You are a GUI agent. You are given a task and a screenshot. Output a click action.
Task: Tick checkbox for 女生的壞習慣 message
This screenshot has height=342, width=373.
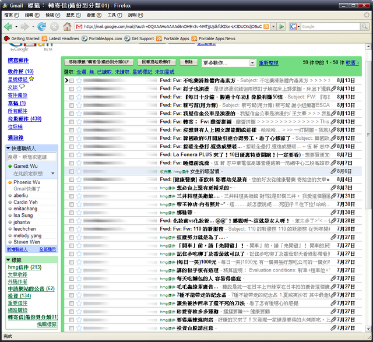click(x=71, y=171)
